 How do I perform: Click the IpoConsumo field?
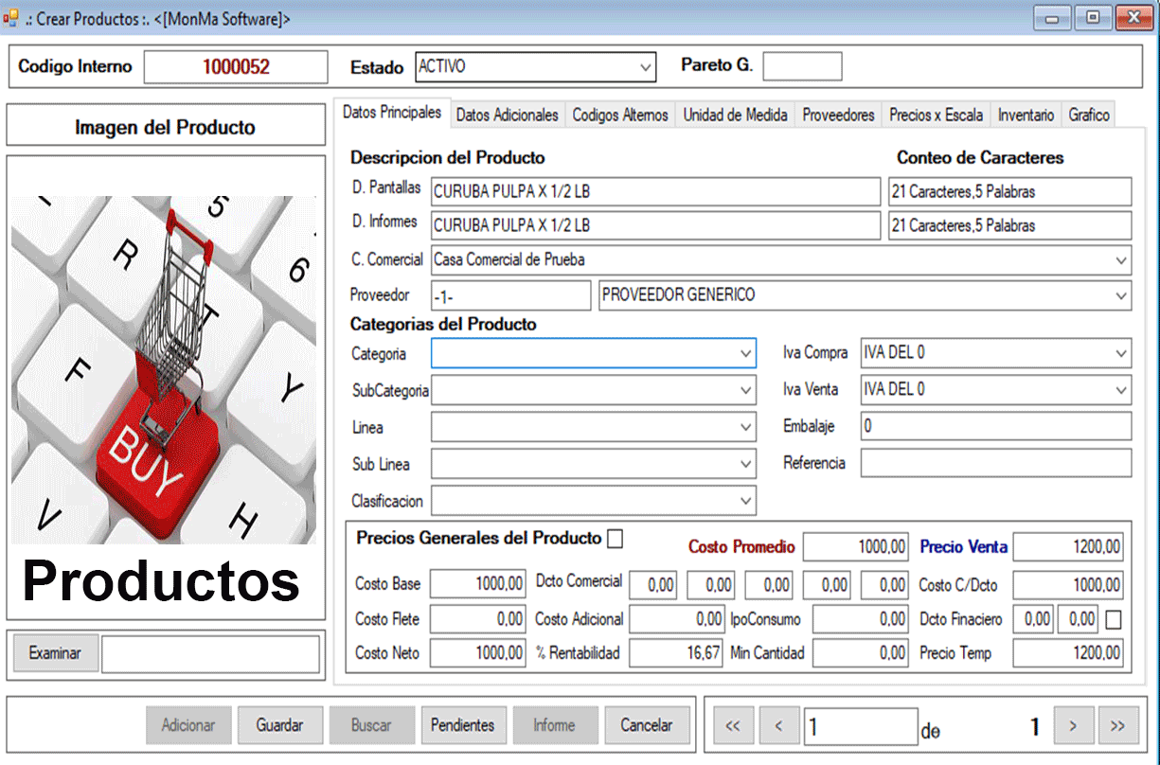[x=861, y=619]
